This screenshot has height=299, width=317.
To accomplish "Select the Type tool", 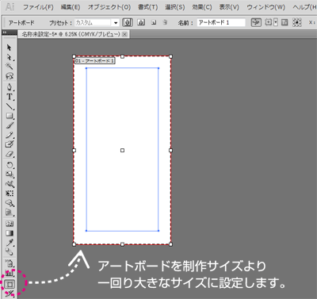I will (x=10, y=97).
